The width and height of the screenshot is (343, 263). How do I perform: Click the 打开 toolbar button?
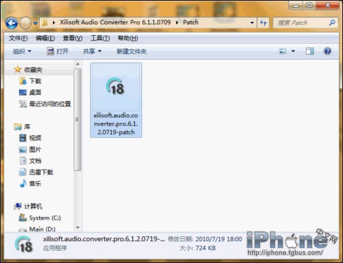58,52
